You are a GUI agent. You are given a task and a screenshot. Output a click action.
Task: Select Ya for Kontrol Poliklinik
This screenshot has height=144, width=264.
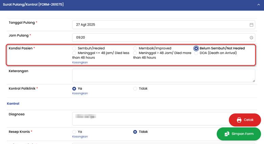[x=74, y=89]
